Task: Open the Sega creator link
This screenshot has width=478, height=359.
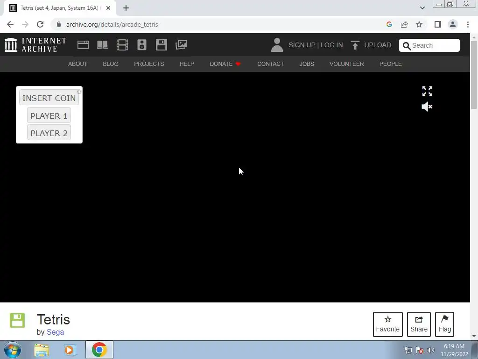Action: pos(55,332)
